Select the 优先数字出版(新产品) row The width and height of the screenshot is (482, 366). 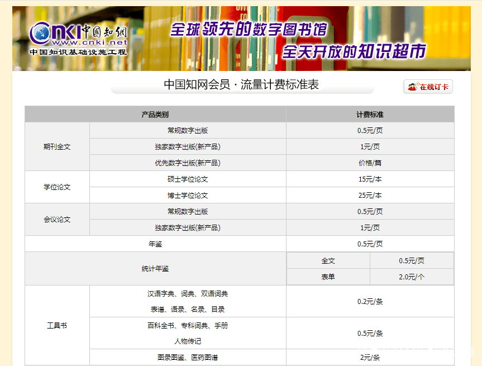point(188,163)
